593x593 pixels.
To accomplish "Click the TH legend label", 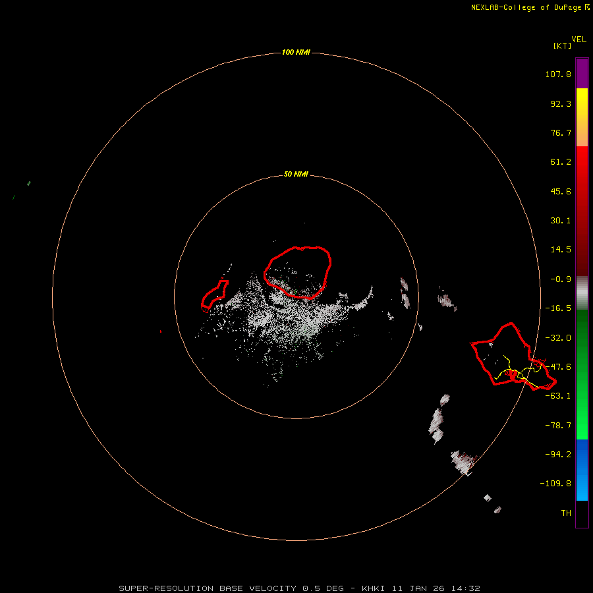I will tap(566, 513).
